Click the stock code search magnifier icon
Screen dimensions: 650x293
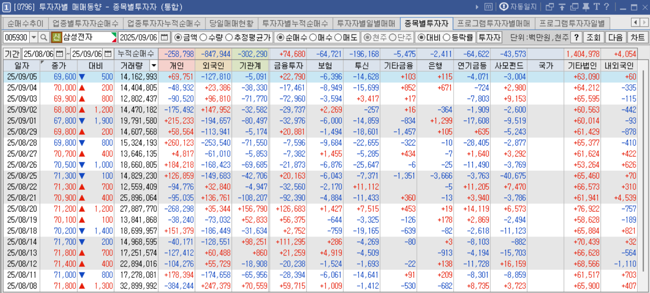click(44, 37)
